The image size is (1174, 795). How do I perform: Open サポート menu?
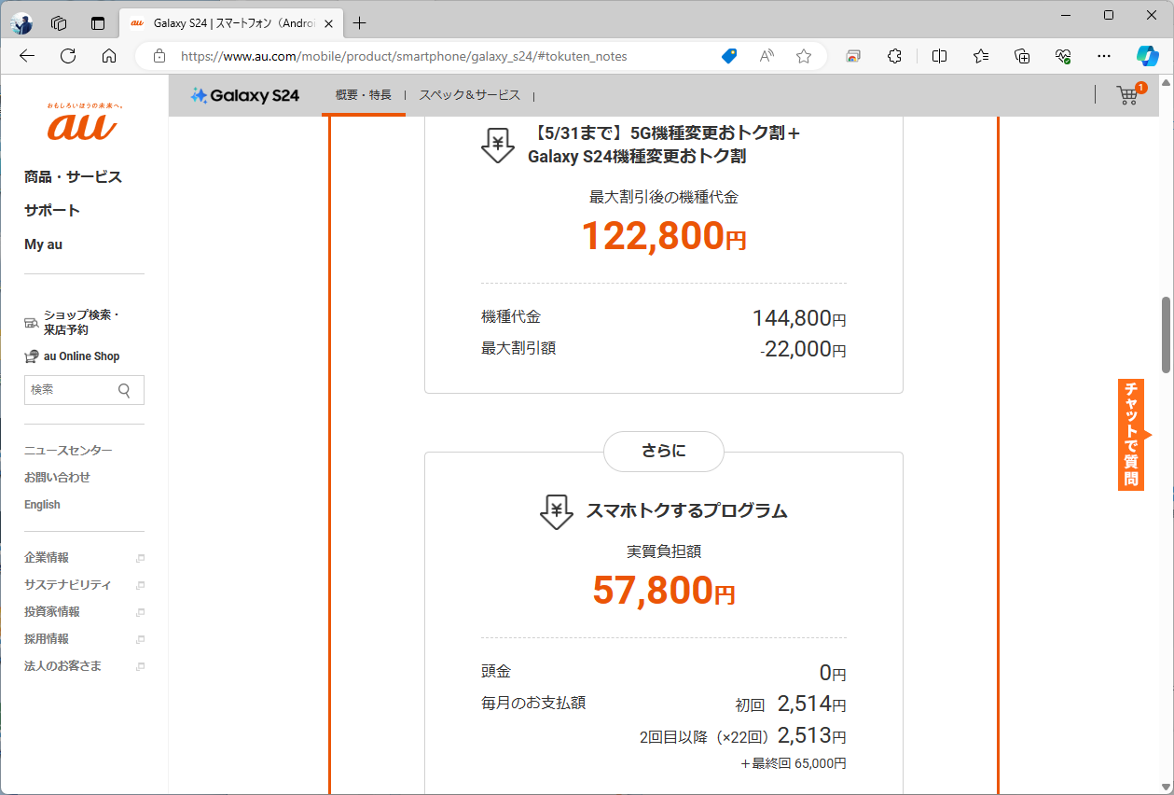pyautogui.click(x=52, y=211)
